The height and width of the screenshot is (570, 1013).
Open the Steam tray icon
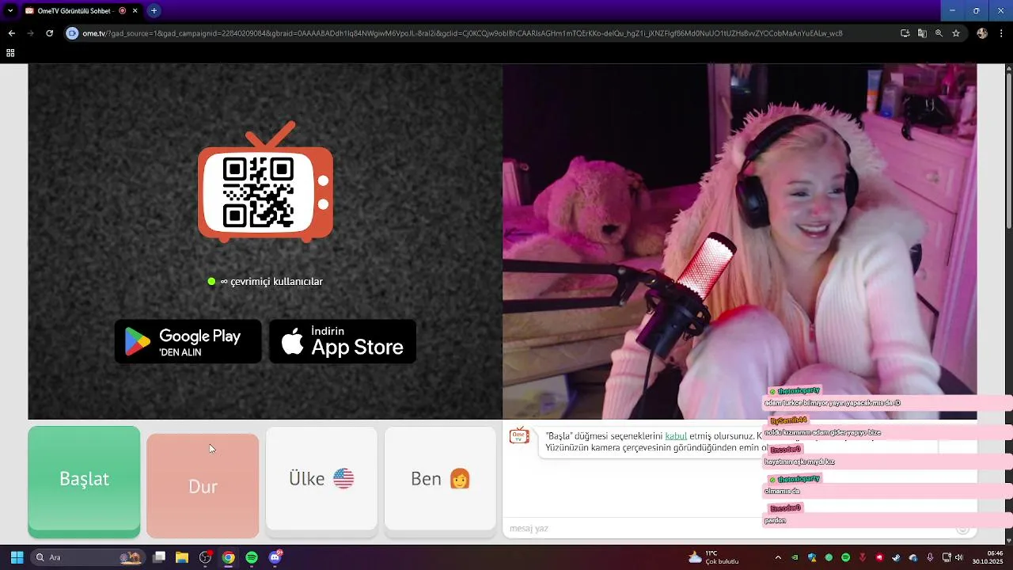pyautogui.click(x=896, y=557)
